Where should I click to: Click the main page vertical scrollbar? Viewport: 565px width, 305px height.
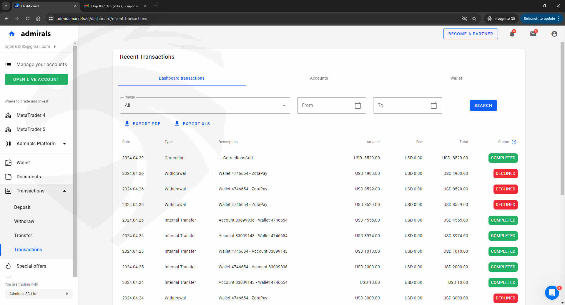pyautogui.click(x=562, y=118)
